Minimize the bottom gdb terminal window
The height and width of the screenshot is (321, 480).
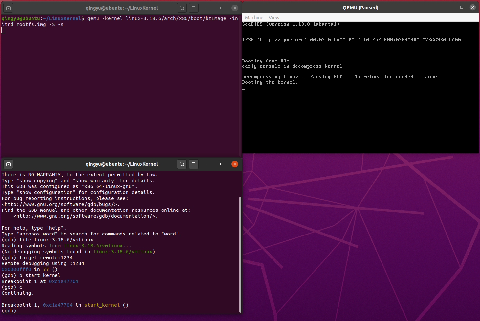208,164
